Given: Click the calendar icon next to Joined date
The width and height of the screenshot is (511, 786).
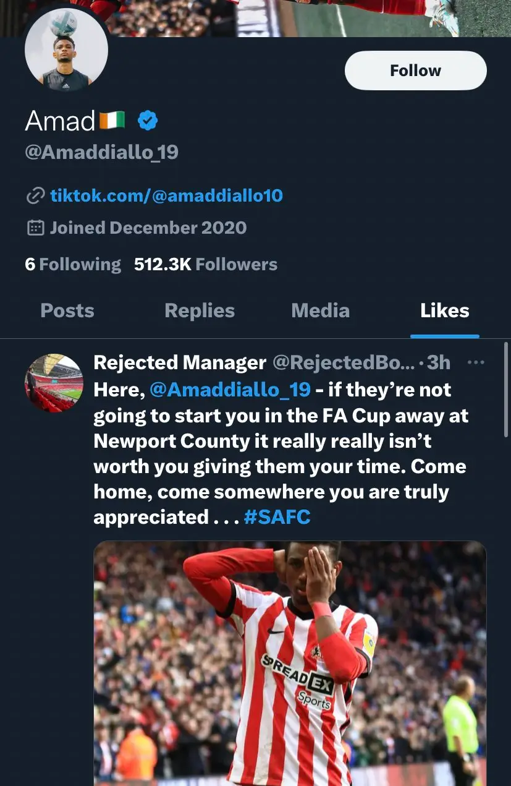Looking at the screenshot, I should tap(35, 228).
